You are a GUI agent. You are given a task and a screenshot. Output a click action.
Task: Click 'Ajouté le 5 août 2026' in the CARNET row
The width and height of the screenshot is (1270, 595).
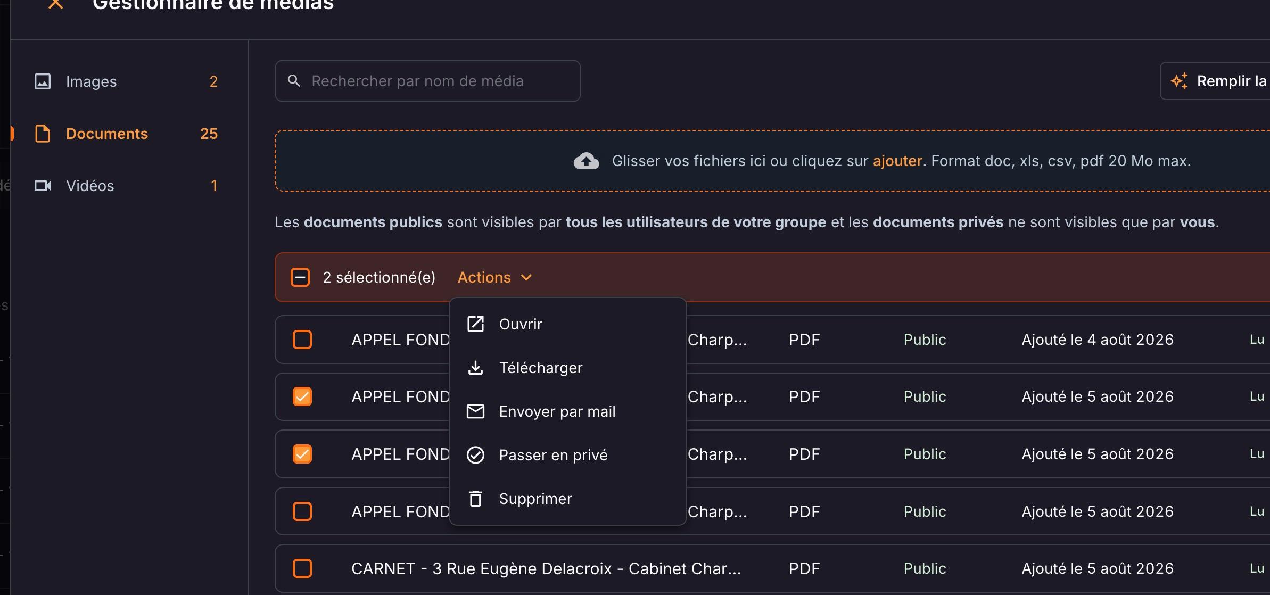[1098, 568]
